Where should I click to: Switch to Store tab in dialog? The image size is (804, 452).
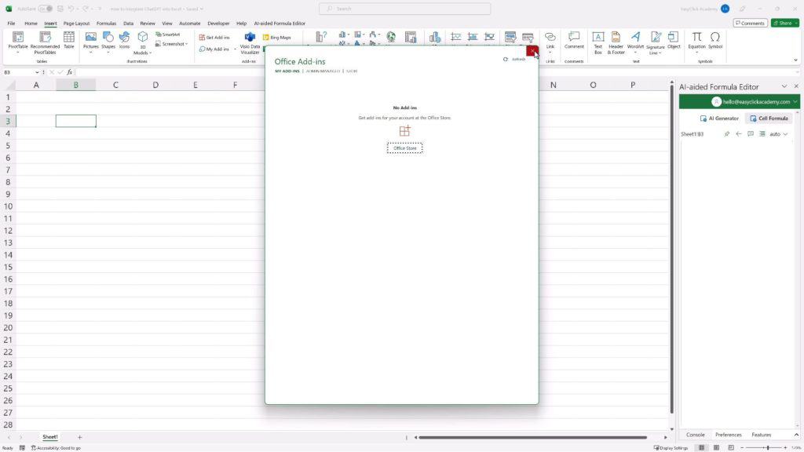pyautogui.click(x=351, y=71)
